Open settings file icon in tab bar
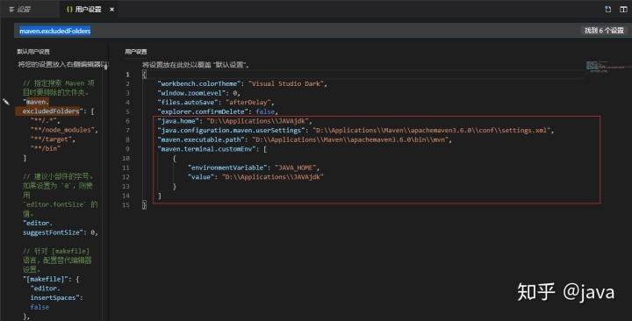 (607, 10)
